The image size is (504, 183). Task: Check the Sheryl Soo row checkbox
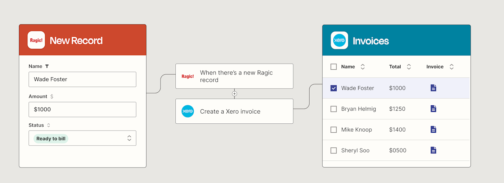click(334, 151)
